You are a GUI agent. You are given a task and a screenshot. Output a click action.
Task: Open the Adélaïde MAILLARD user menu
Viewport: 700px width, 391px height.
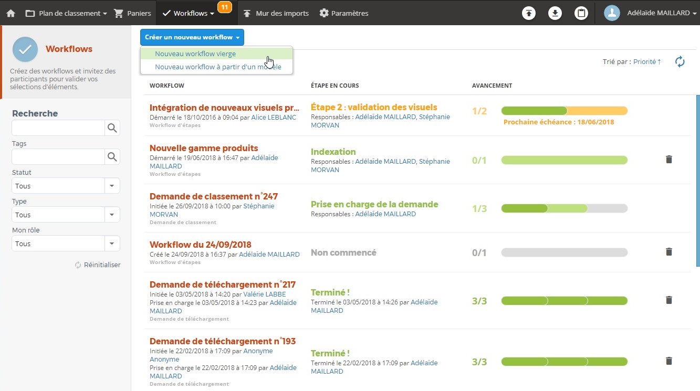click(x=662, y=13)
